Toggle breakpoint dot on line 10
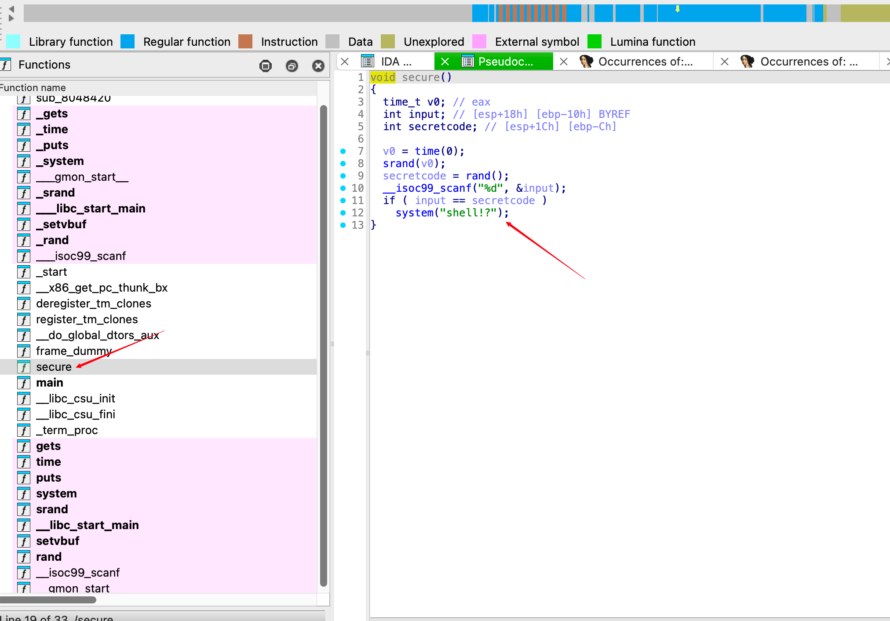This screenshot has height=621, width=890. tap(343, 188)
